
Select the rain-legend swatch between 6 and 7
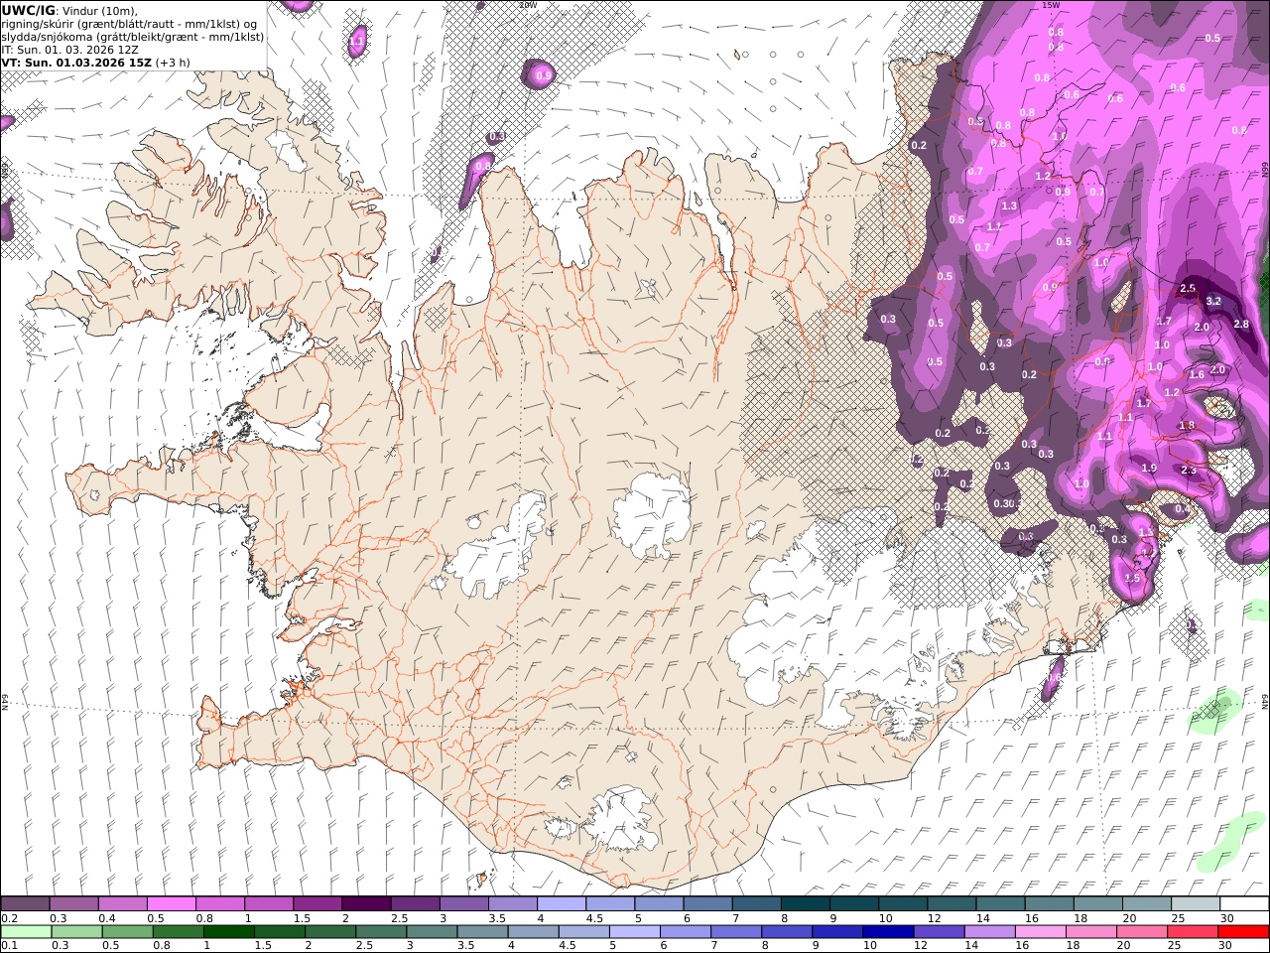[x=685, y=932]
